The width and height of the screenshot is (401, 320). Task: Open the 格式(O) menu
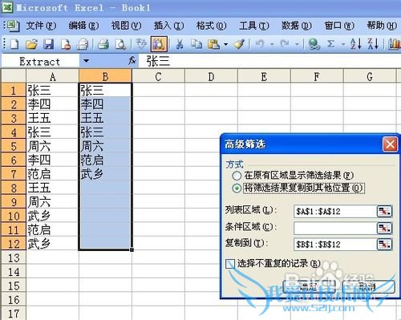[x=211, y=26]
